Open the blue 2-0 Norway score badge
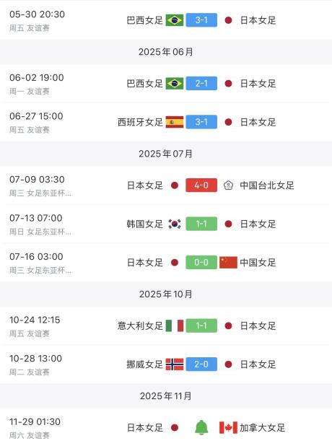 click(201, 364)
